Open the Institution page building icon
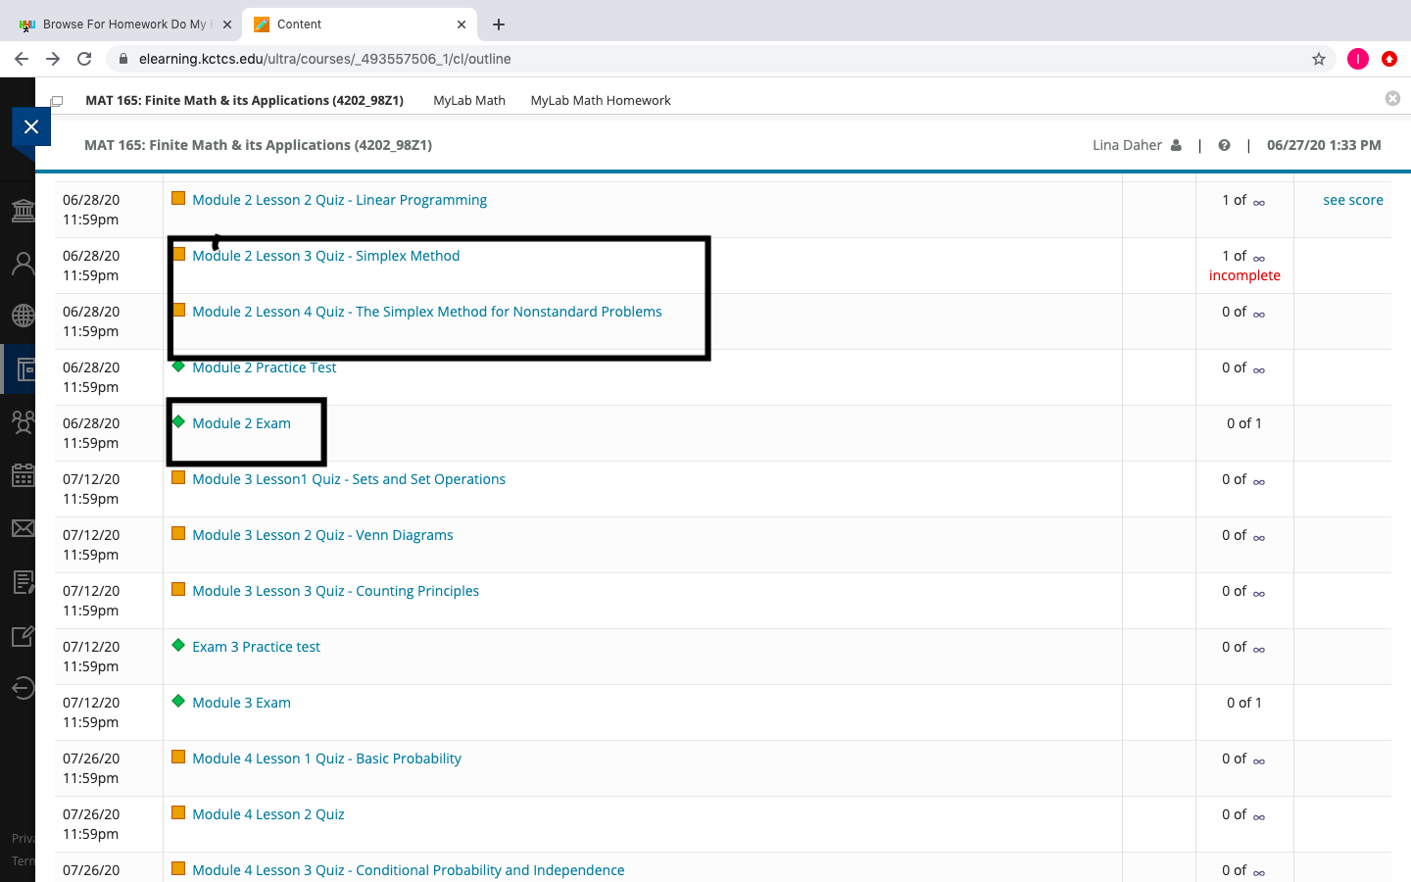The width and height of the screenshot is (1411, 882). click(22, 210)
